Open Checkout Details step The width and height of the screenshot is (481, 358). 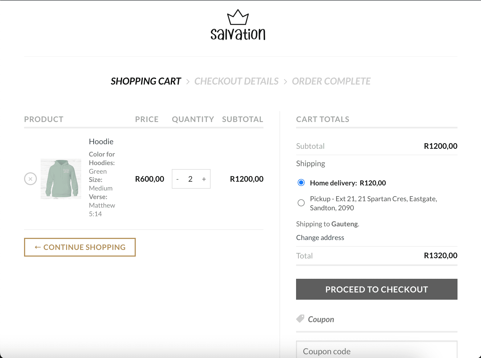coord(236,81)
